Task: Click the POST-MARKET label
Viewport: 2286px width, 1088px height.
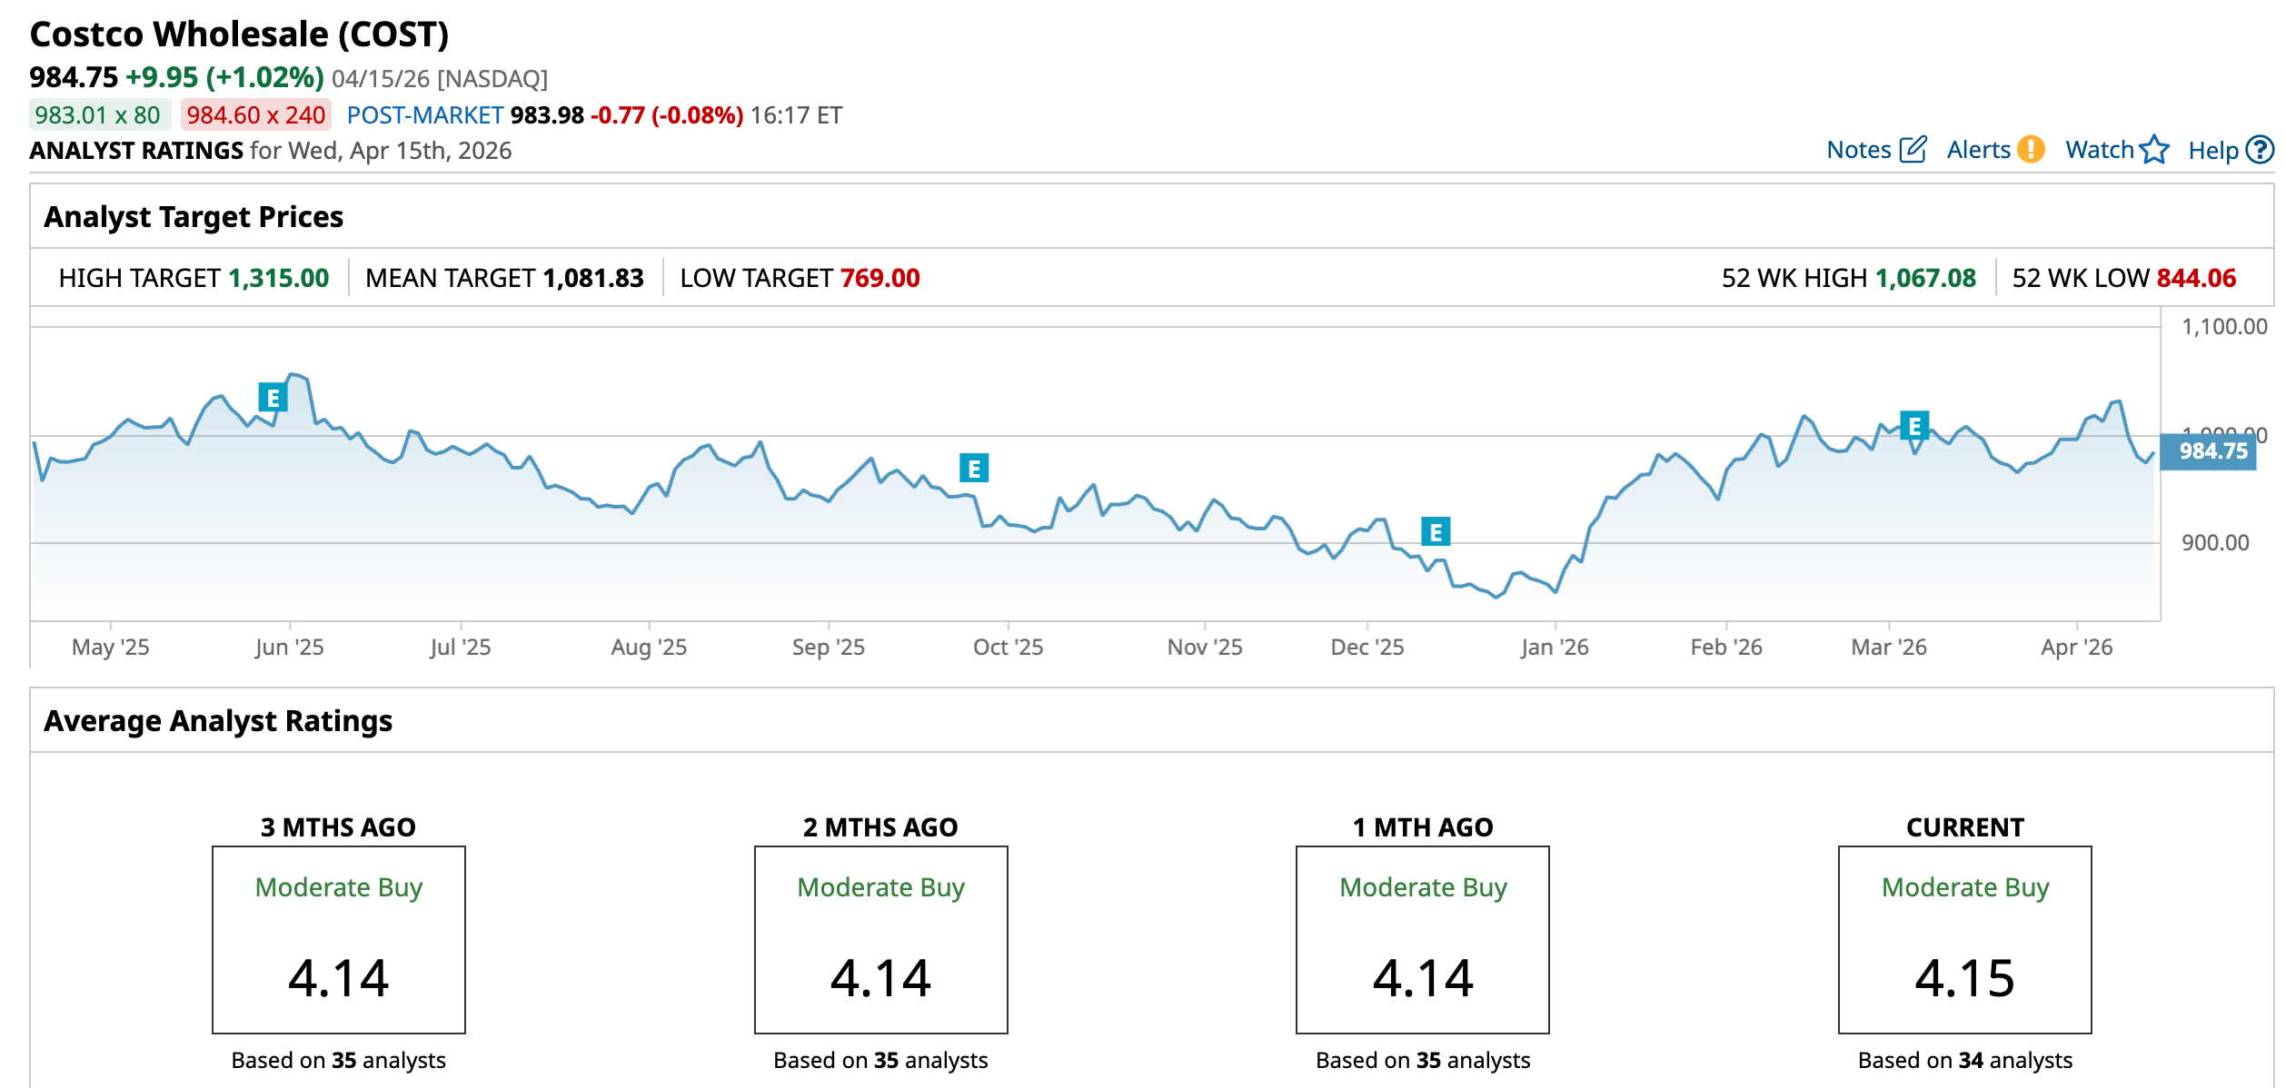Action: (424, 115)
